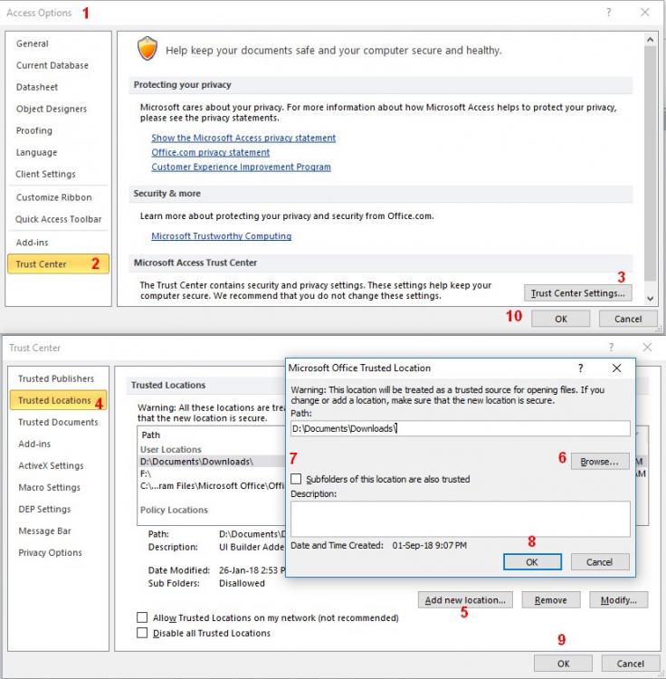Open Quick Access Toolbar category
This screenshot has width=666, height=679.
[59, 219]
